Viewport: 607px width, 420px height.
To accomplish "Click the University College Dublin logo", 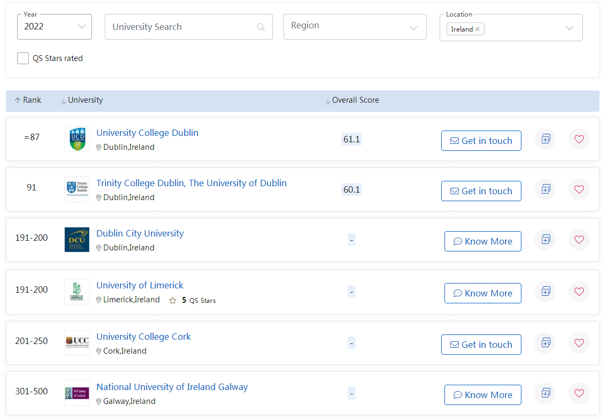I will (77, 139).
